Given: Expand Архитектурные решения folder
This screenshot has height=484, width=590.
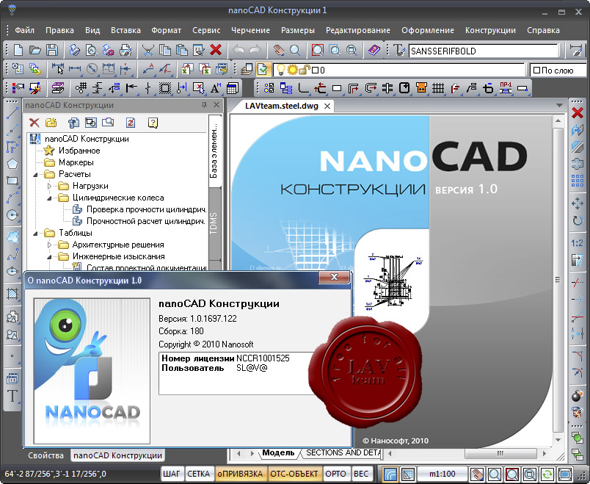Looking at the screenshot, I should 49,245.
